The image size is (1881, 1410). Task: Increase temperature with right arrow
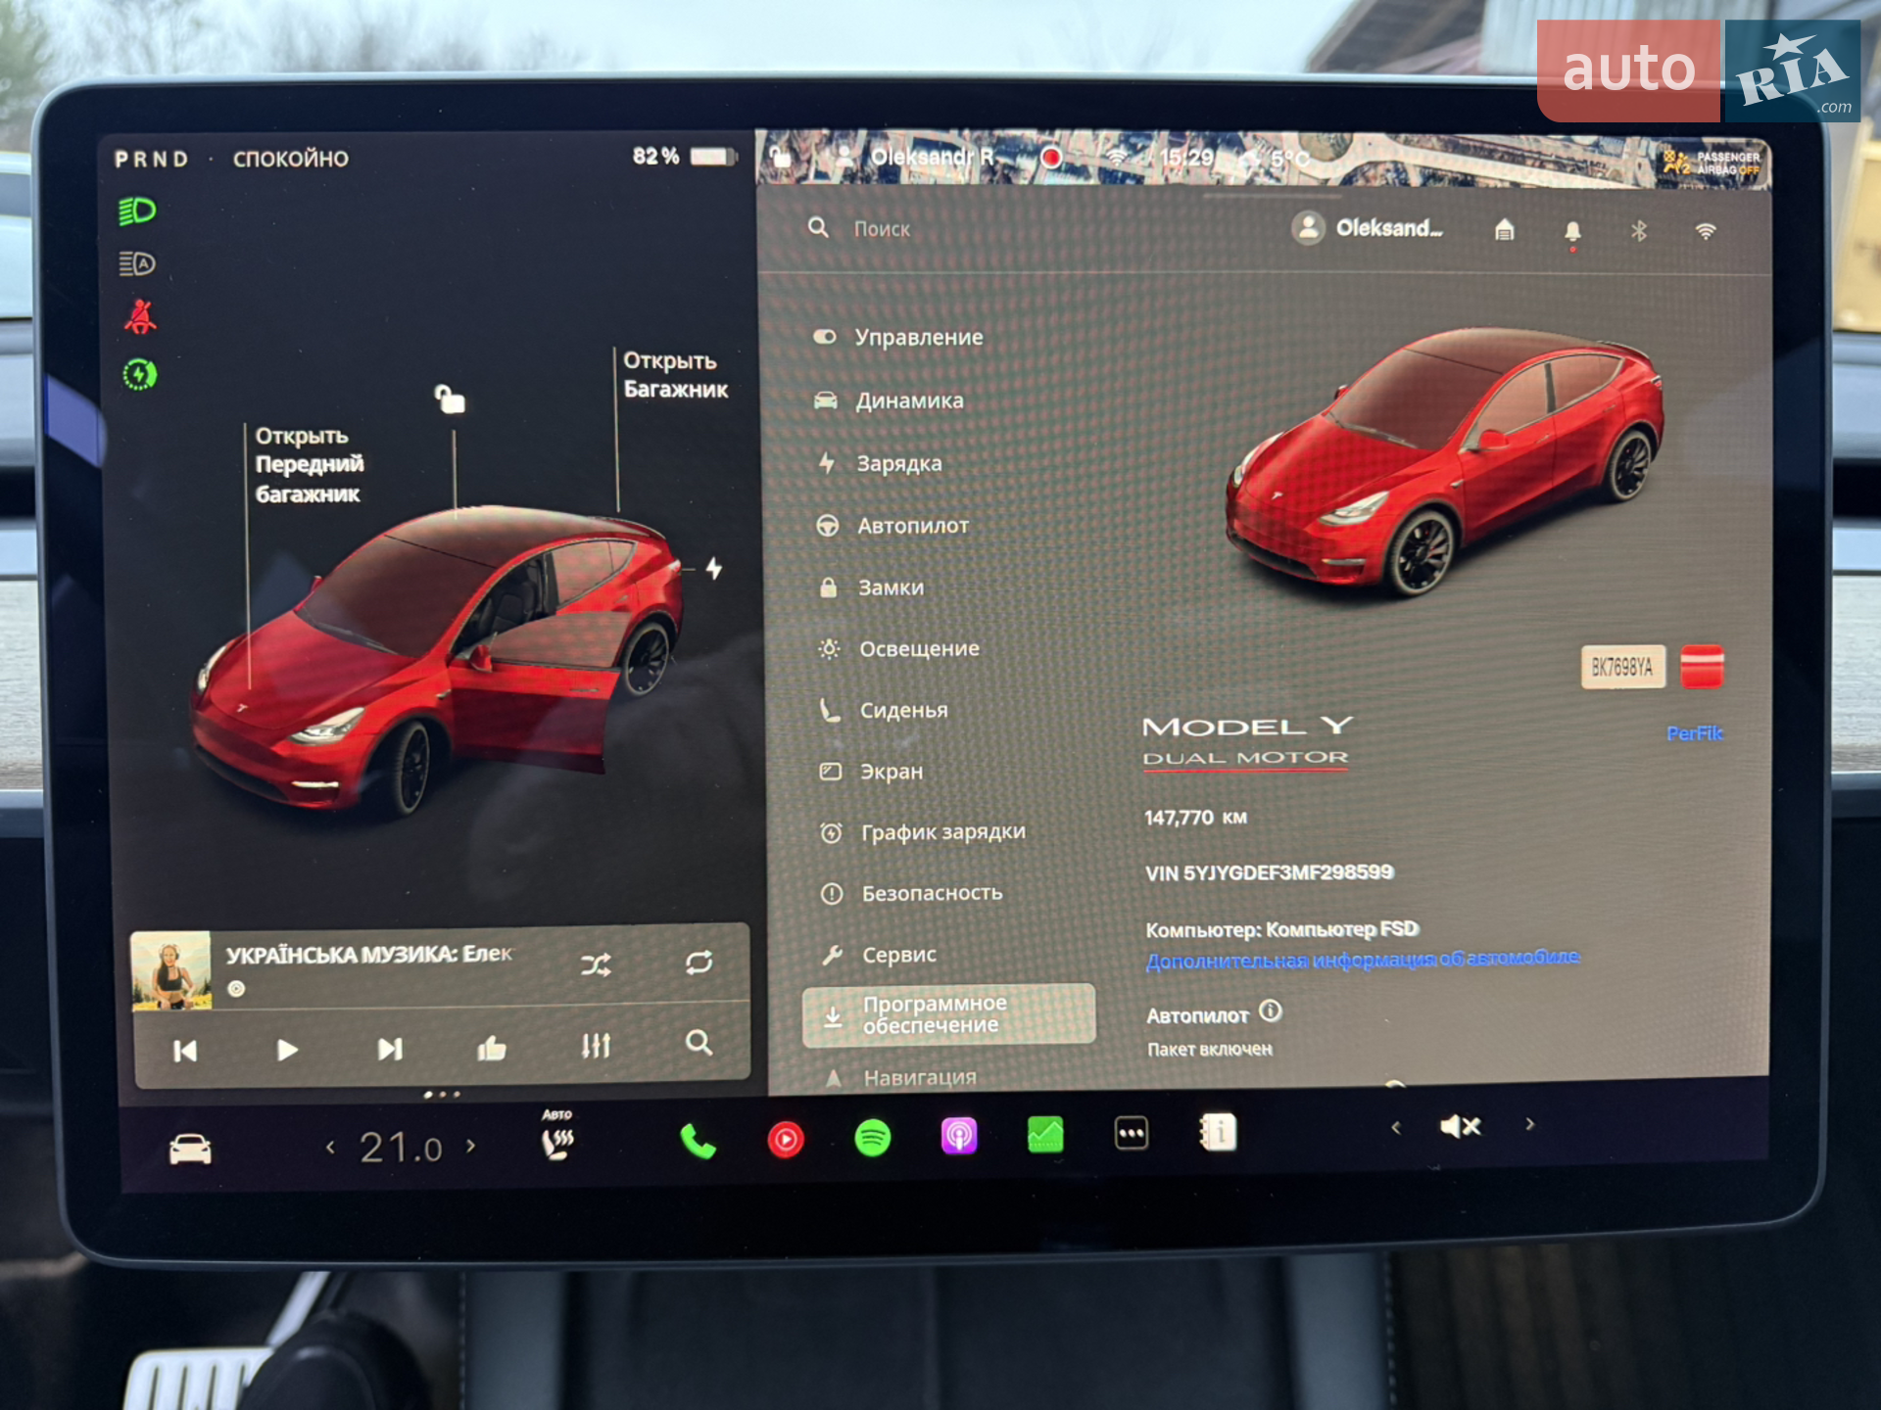[471, 1145]
